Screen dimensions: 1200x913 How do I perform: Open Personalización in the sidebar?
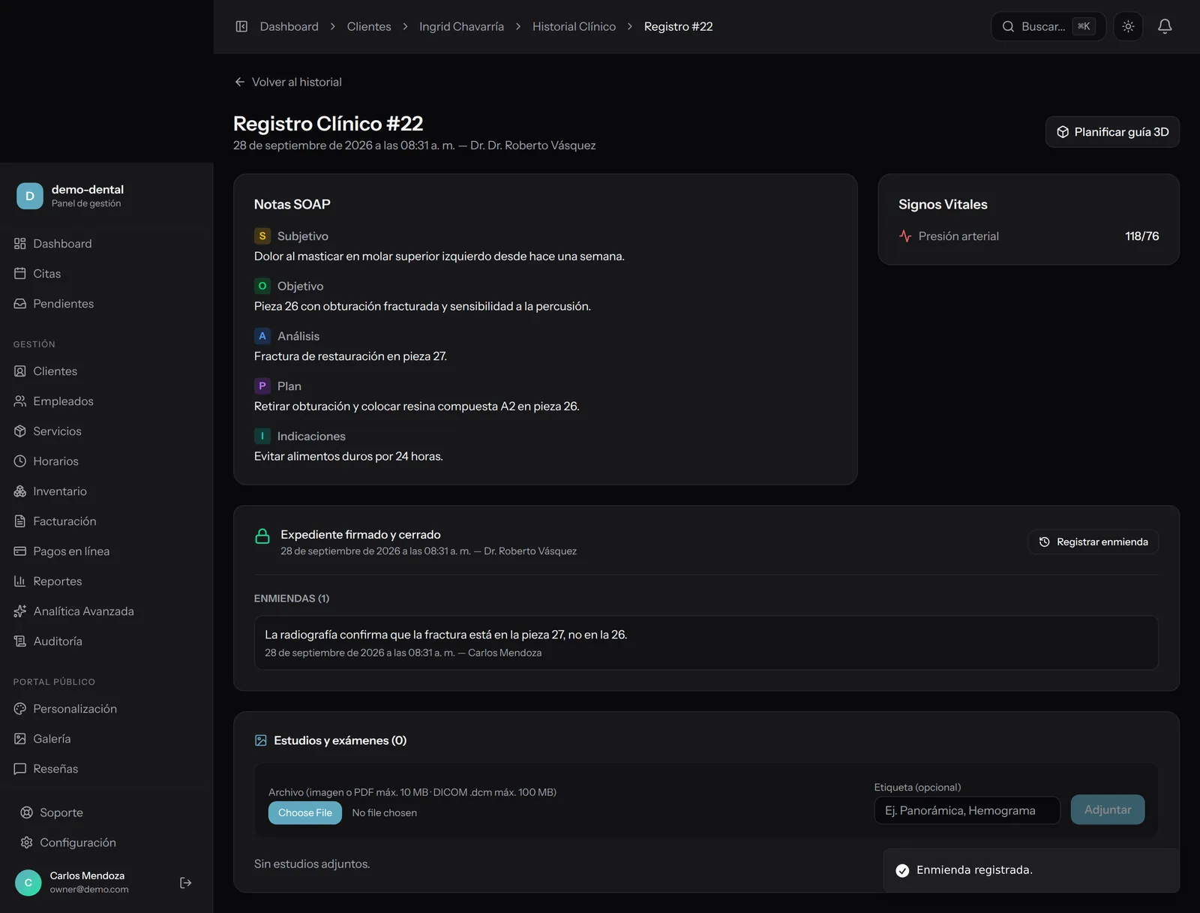(x=106, y=709)
